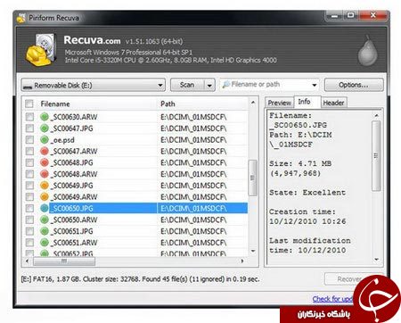Click the Recuva hard hat logo icon

[x=41, y=50]
